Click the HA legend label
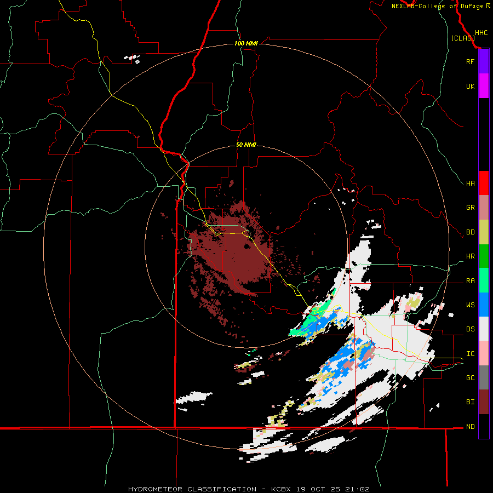Image resolution: width=493 pixels, height=493 pixels. (471, 184)
